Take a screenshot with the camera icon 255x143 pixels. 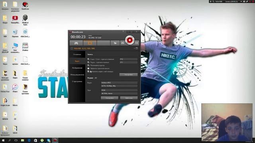click(x=123, y=43)
